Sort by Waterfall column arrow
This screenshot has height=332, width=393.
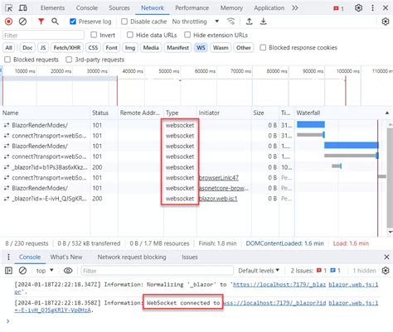click(387, 113)
